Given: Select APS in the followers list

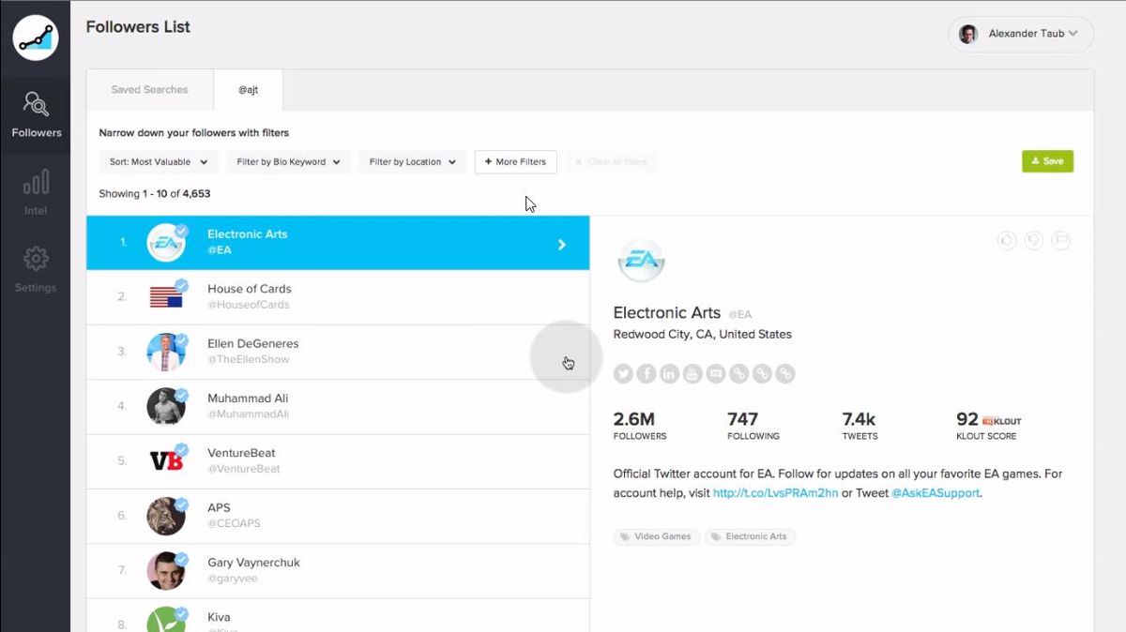Looking at the screenshot, I should point(338,516).
